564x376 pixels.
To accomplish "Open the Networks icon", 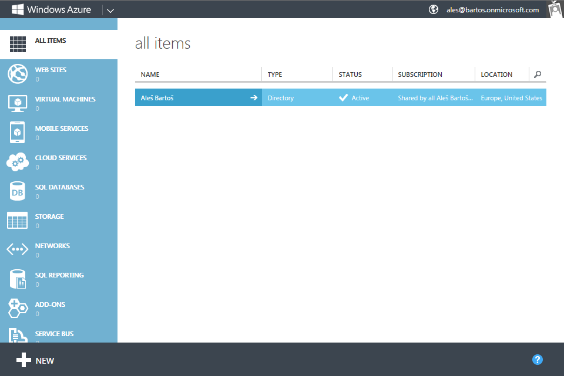I will click(x=17, y=249).
